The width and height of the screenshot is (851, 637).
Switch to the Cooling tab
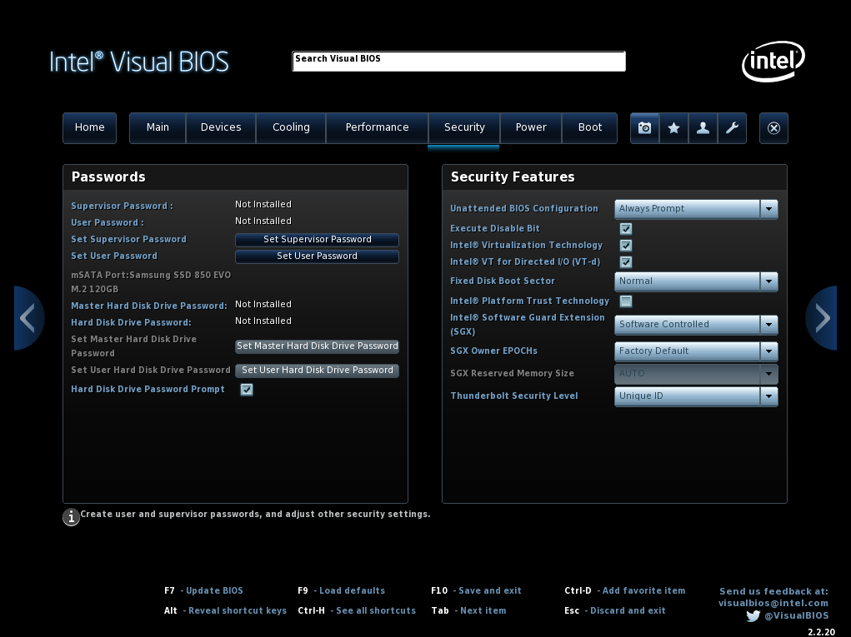click(291, 128)
